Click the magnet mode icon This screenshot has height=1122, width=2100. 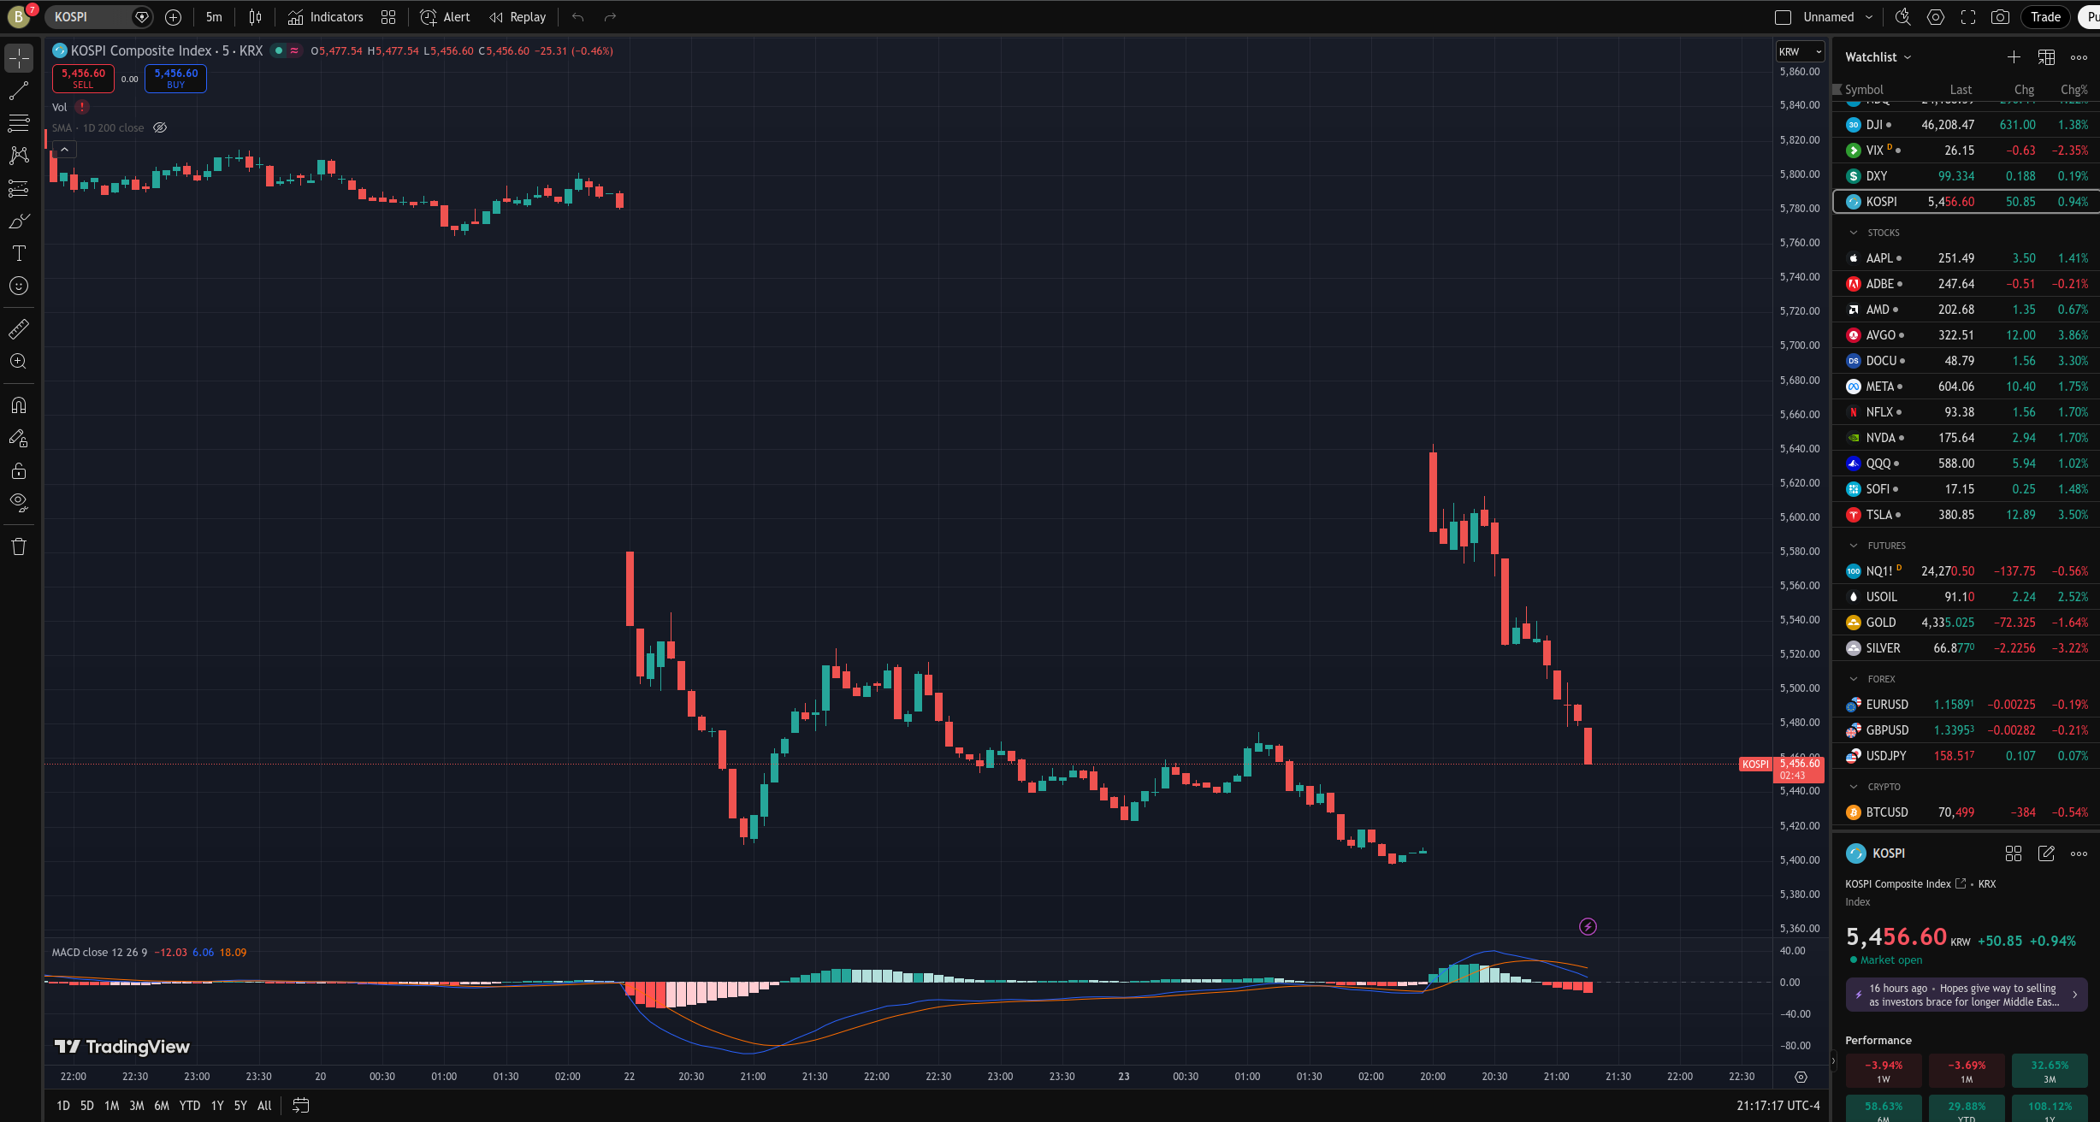click(19, 405)
